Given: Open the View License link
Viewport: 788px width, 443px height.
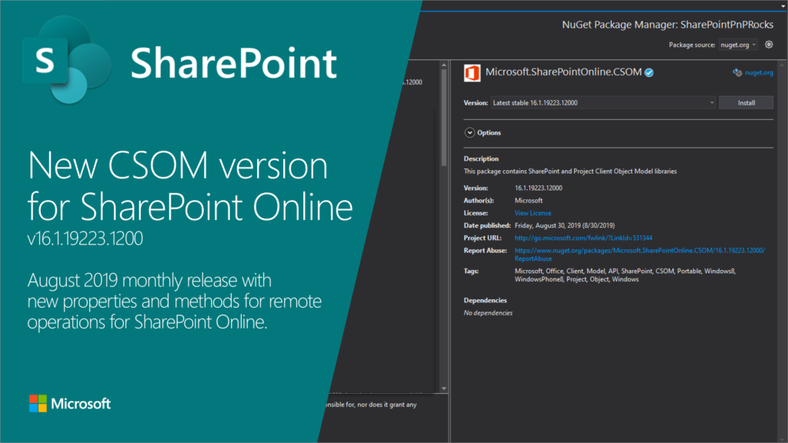Looking at the screenshot, I should (533, 213).
